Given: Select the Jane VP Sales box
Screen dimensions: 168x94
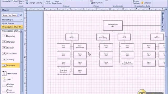Looking at the screenshot, I should 157,37.
